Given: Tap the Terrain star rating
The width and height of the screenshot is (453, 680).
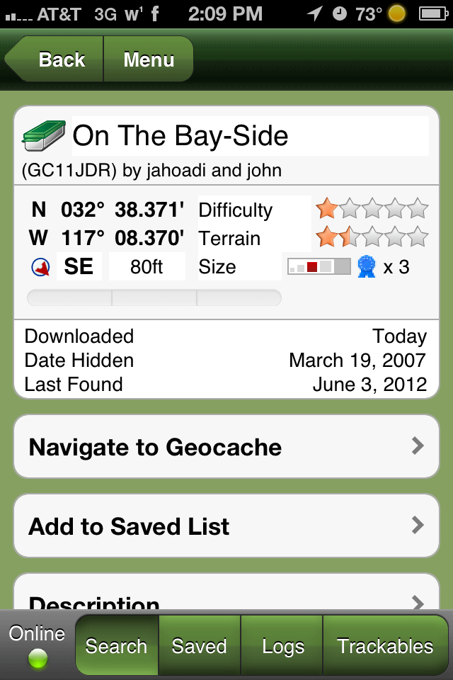Looking at the screenshot, I should 372,237.
